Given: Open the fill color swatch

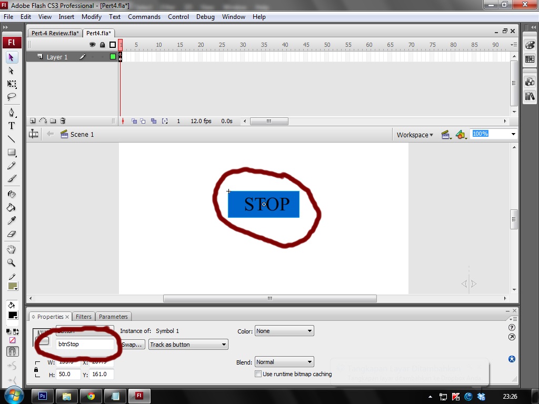Looking at the screenshot, I should click(13, 286).
